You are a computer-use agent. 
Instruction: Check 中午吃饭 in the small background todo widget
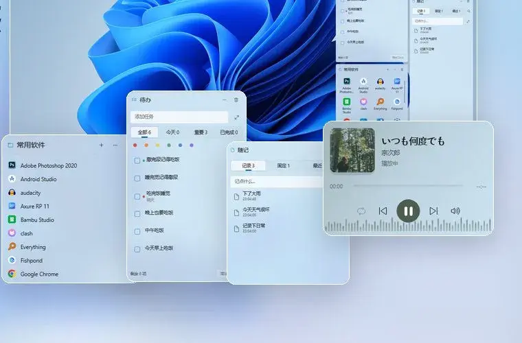click(x=342, y=32)
